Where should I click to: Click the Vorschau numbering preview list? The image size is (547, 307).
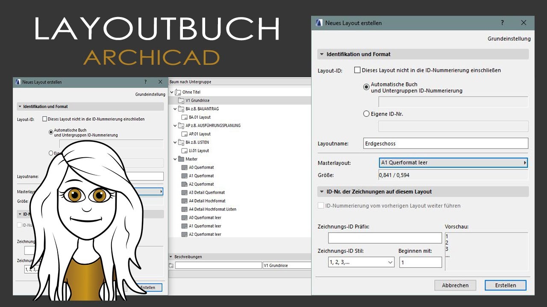click(x=486, y=251)
